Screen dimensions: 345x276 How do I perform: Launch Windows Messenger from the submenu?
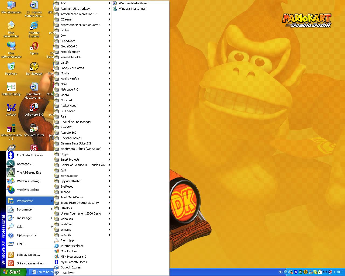pyautogui.click(x=140, y=9)
